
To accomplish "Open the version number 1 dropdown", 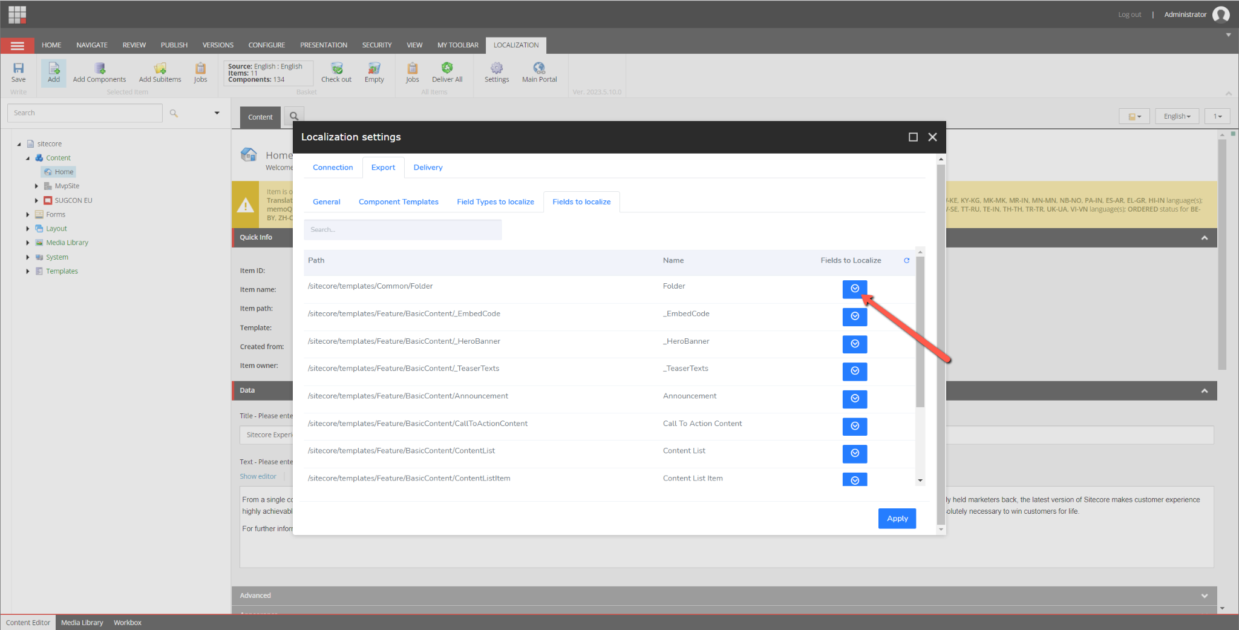I will tap(1217, 116).
